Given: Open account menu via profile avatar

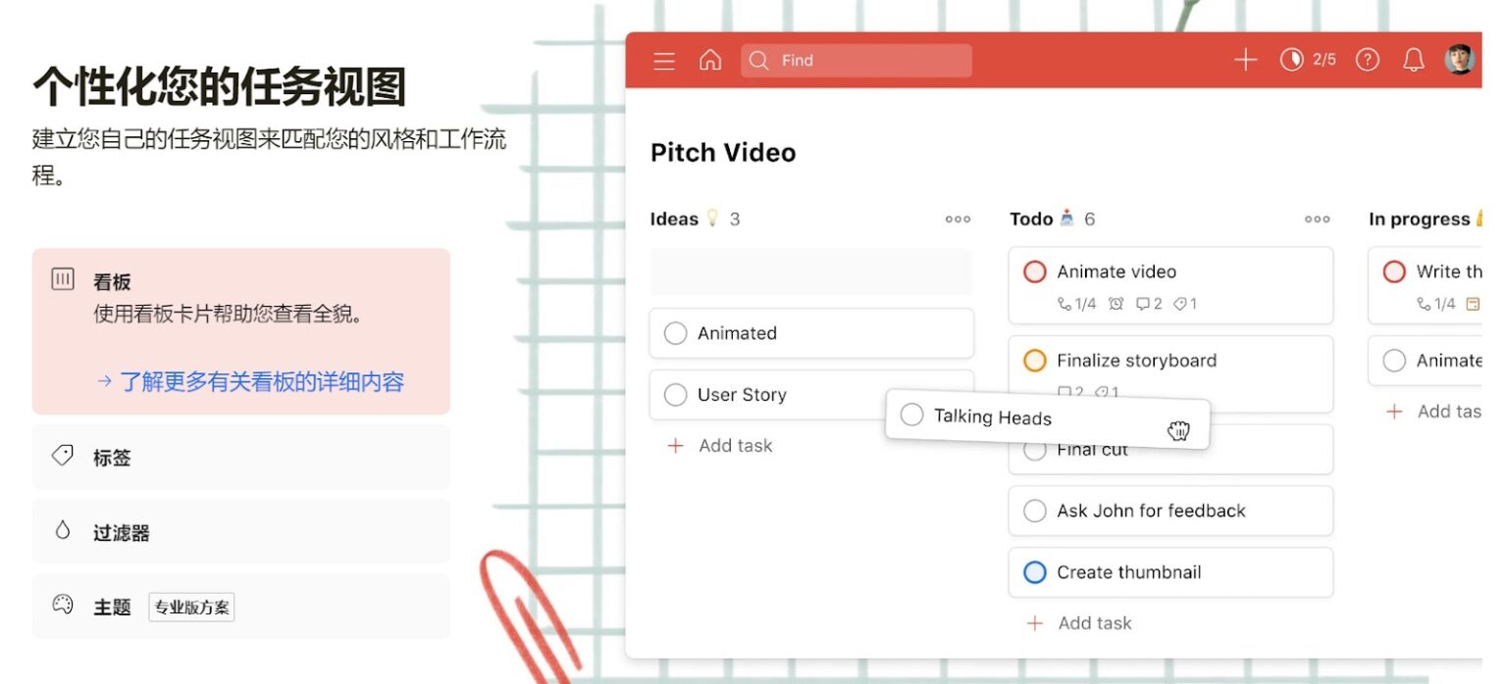Looking at the screenshot, I should pos(1460,60).
